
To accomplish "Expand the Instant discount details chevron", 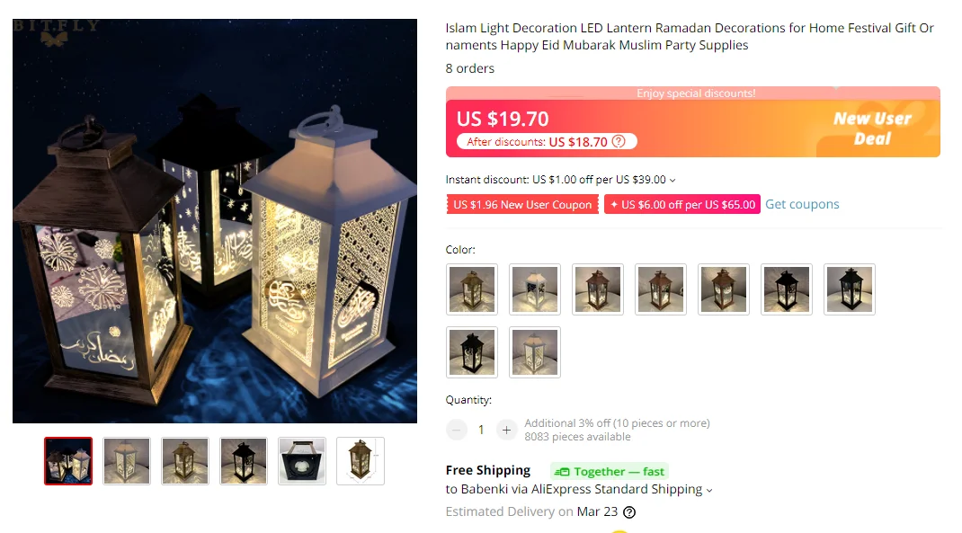I will (x=673, y=181).
